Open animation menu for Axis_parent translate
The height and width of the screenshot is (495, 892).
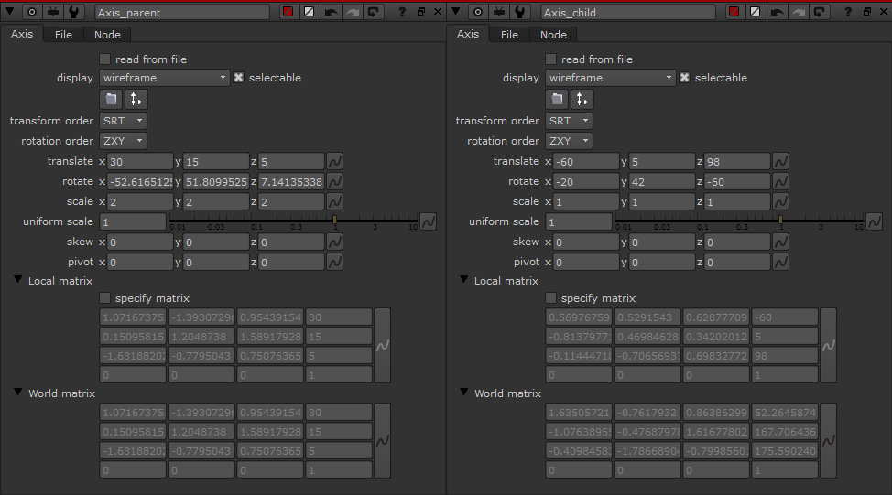click(335, 161)
